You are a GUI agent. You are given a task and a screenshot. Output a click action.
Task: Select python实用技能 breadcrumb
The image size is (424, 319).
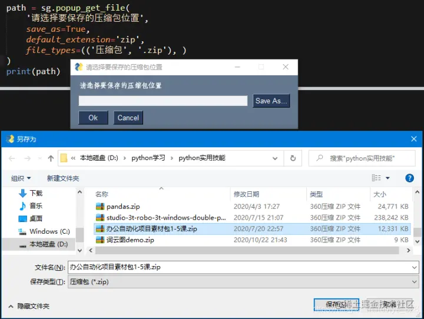[x=202, y=158]
